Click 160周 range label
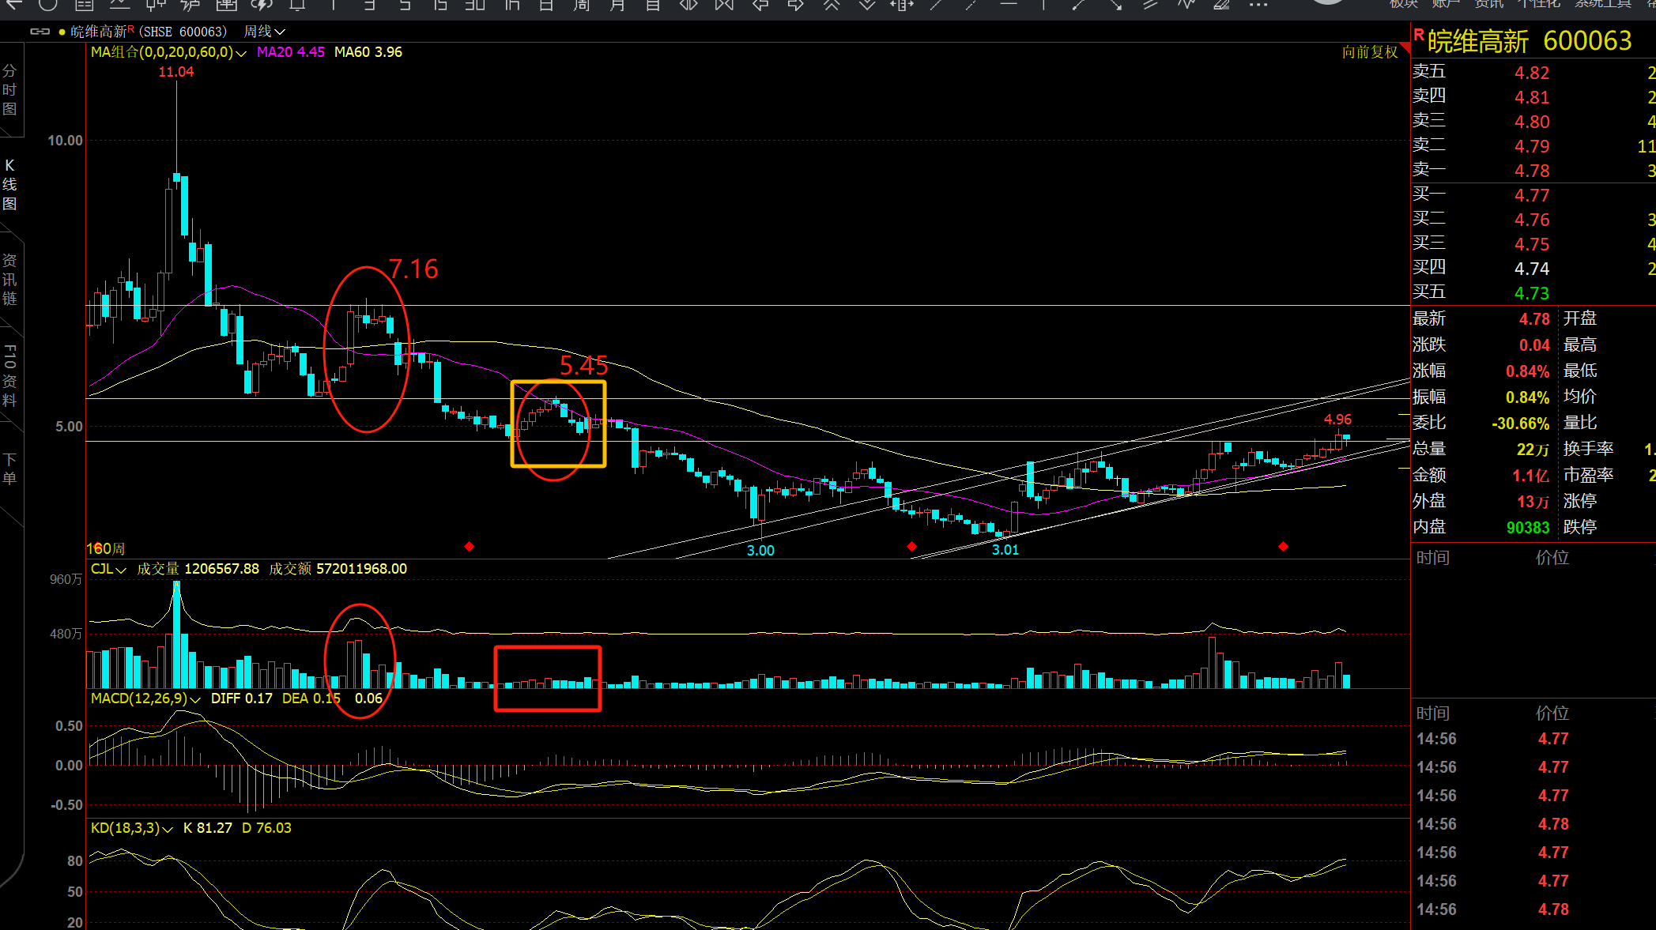Screen dimensions: 1656x930 point(106,548)
